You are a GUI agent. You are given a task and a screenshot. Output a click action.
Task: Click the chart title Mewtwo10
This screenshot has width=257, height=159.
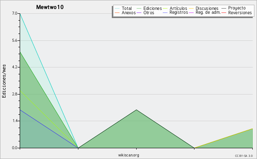pos(50,7)
